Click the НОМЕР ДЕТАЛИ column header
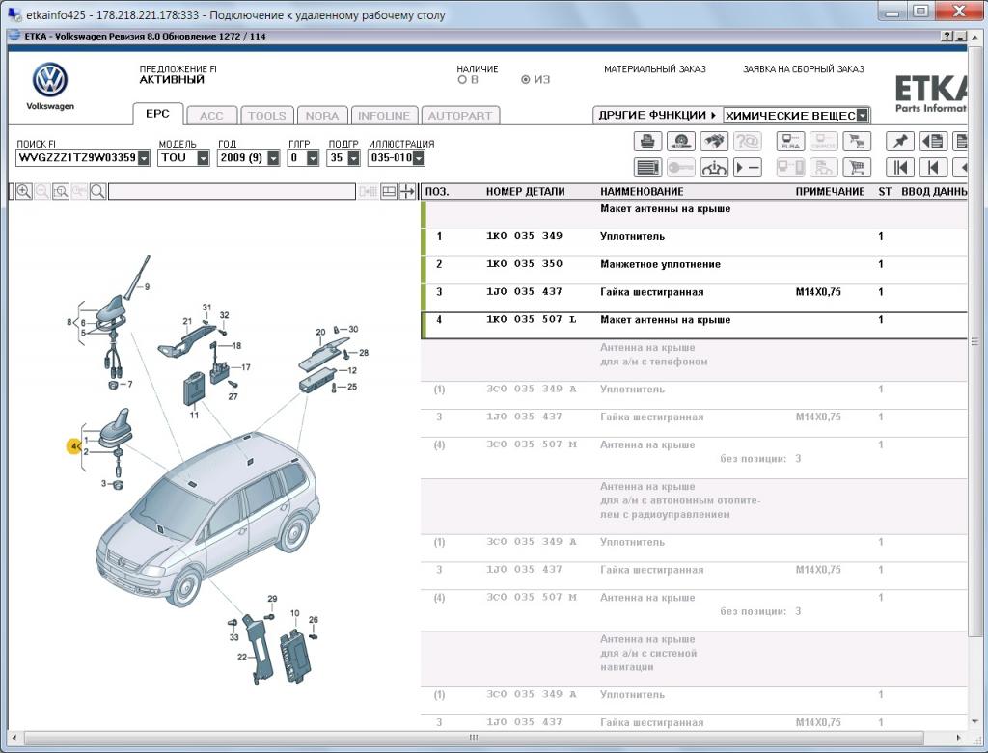This screenshot has width=988, height=753. (526, 192)
